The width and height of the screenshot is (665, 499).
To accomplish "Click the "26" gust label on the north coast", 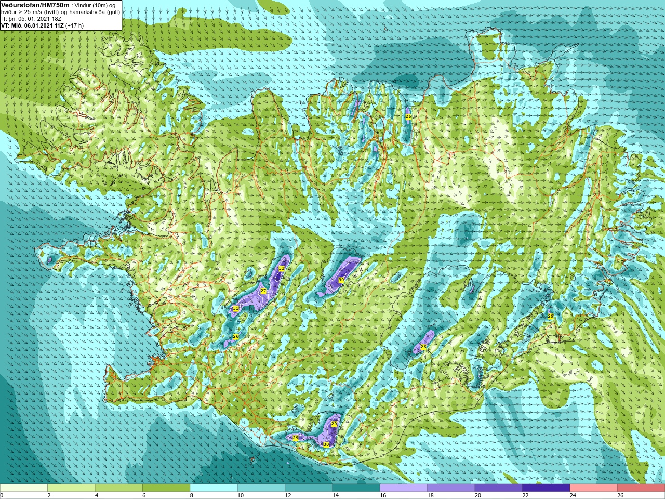I will point(408,117).
